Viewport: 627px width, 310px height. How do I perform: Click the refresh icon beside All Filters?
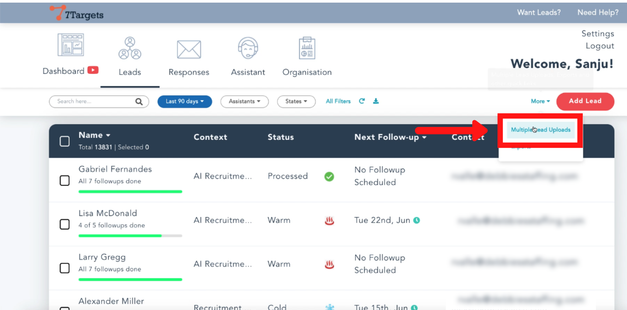click(362, 101)
